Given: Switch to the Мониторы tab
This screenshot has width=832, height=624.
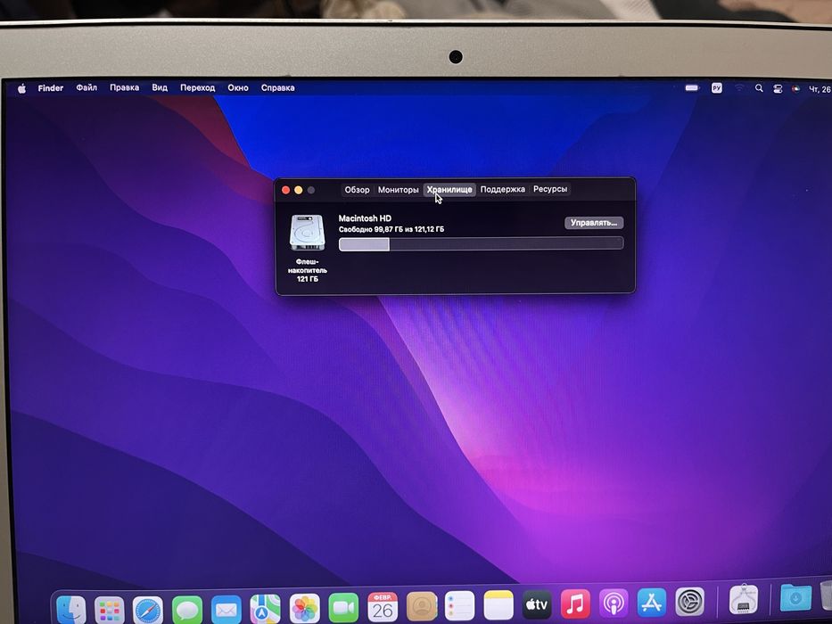Looking at the screenshot, I should [x=398, y=189].
